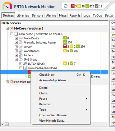
Task: Switch to the Alarms tab
Action: pos(51,15)
